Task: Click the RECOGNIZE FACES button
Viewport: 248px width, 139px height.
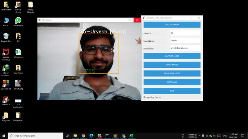Action: tap(172, 74)
